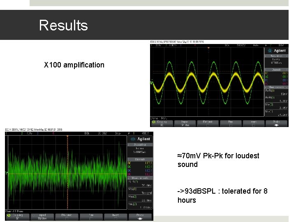Click the orange trigger time marker atop the upper scope grid
Screen dimensions: 296x222
tap(208, 48)
